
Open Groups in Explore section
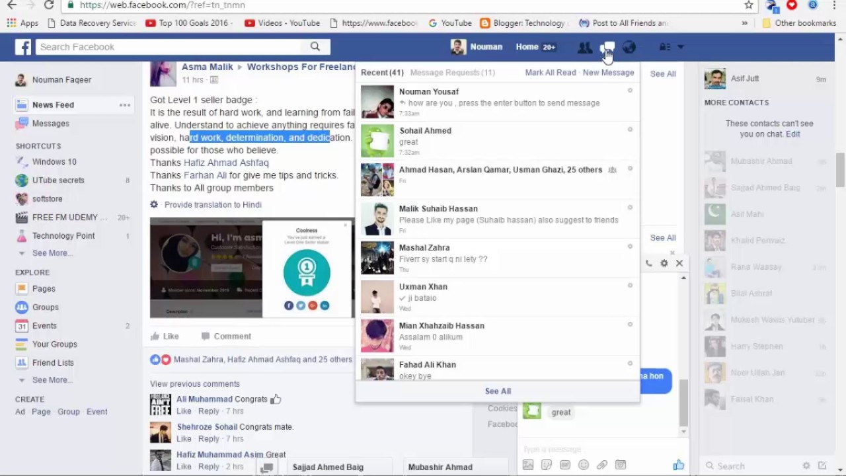click(x=46, y=307)
